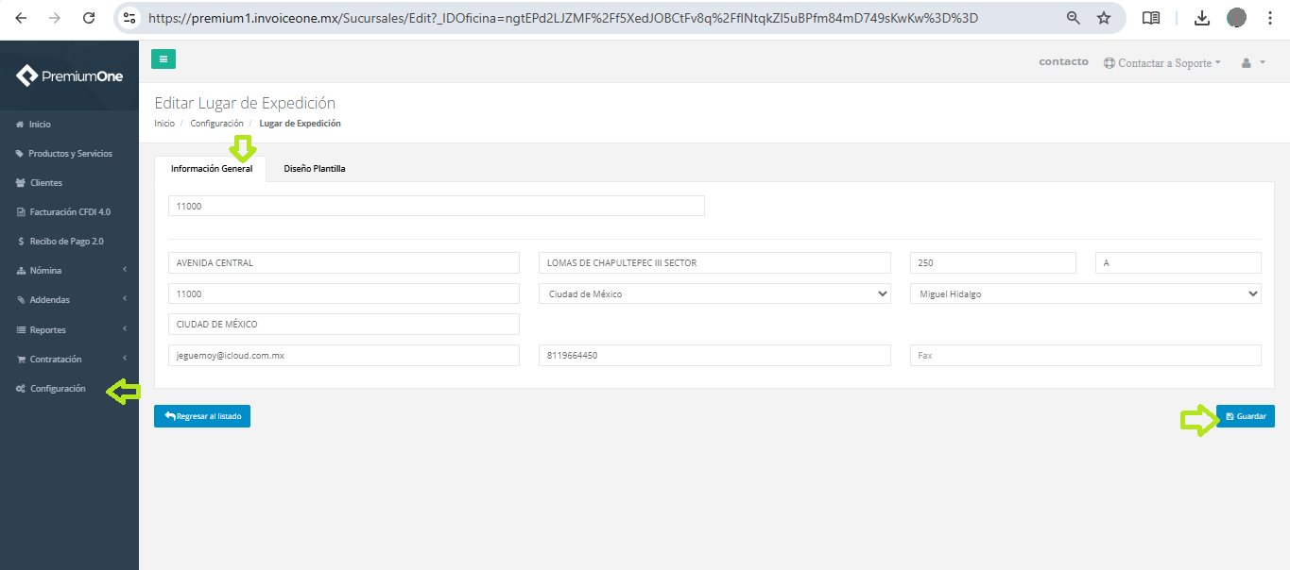
Task: Click the empty Fax input field
Action: pyautogui.click(x=1085, y=355)
